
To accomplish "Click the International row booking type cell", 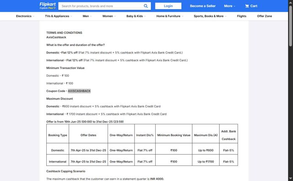I will [x=58, y=162].
